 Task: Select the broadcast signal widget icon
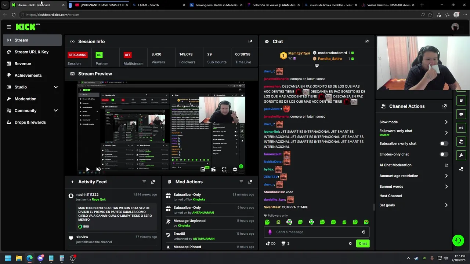(x=461, y=128)
